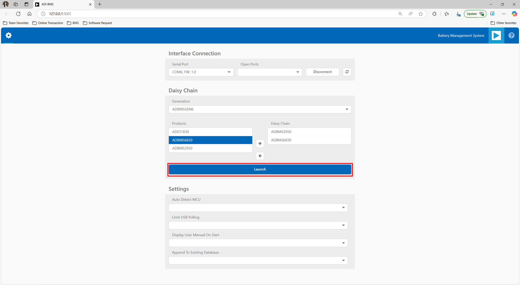This screenshot has width=520, height=285.
Task: Open the browser profile avatar
Action: tap(6, 4)
